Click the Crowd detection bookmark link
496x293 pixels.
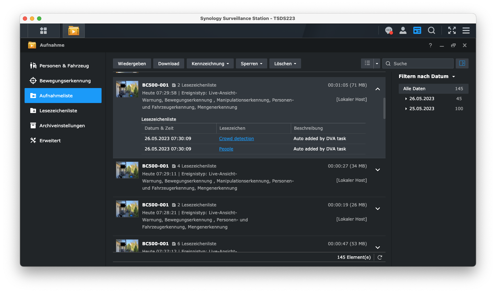[236, 138]
